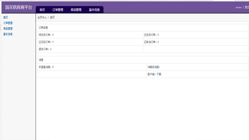
Task: Click the 退货订单: 0 cell
Action: 90,49
